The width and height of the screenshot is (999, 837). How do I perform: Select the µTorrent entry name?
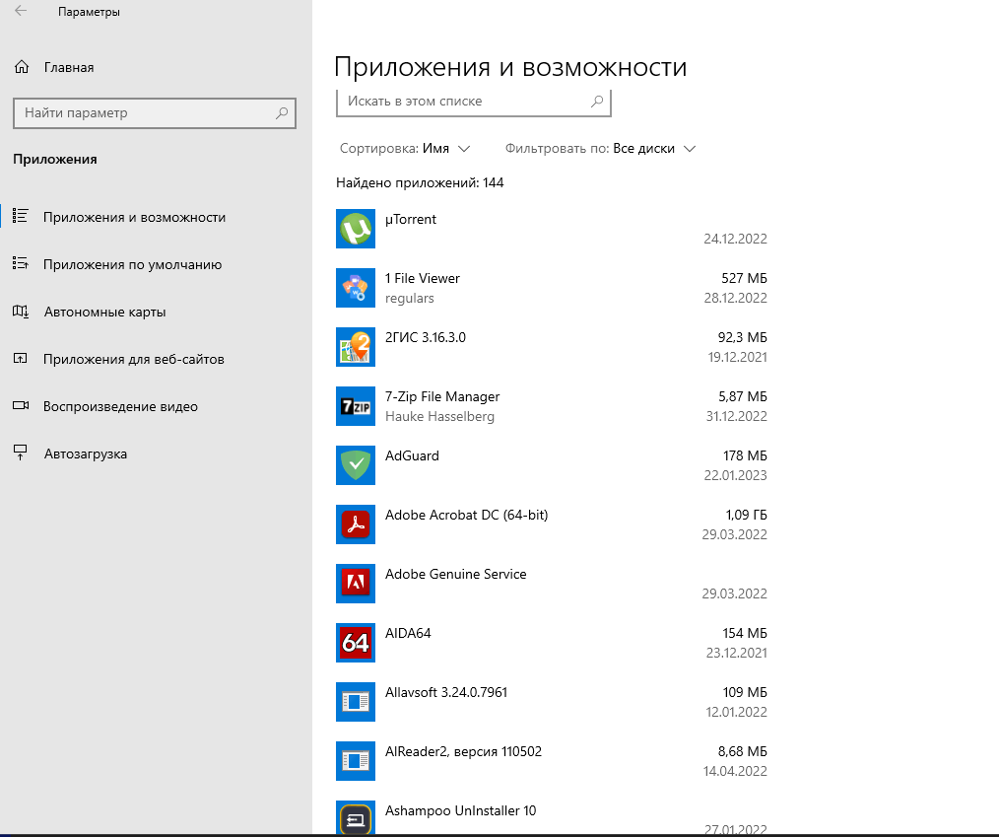(411, 219)
